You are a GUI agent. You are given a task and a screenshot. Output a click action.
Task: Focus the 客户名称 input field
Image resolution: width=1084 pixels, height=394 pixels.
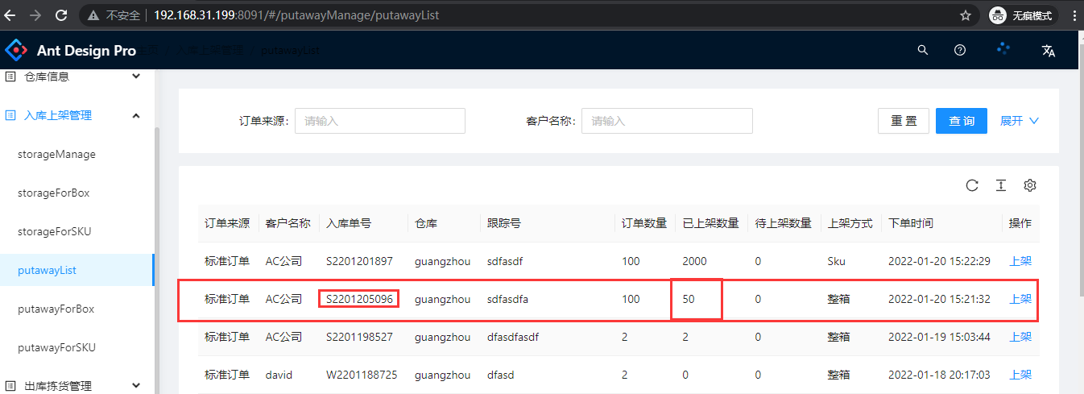666,121
